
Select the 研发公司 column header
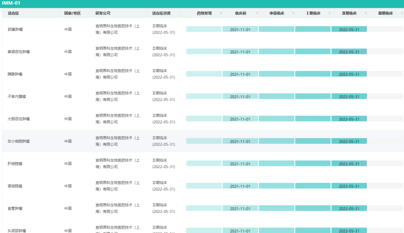point(103,13)
